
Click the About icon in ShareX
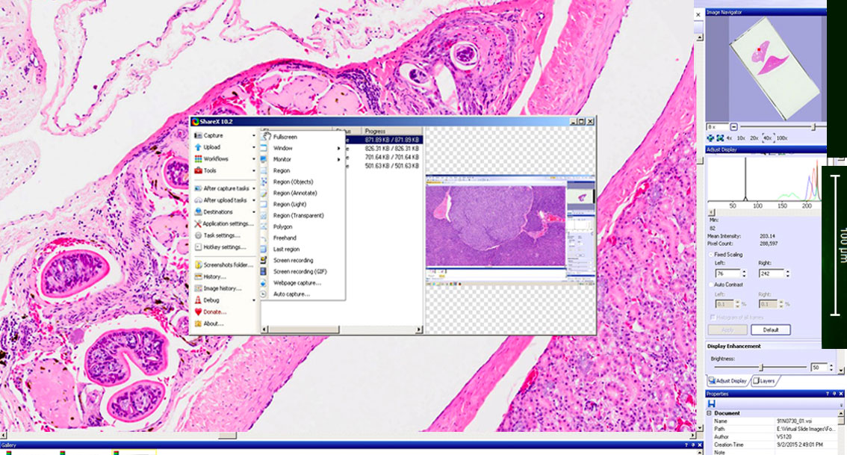coord(198,324)
